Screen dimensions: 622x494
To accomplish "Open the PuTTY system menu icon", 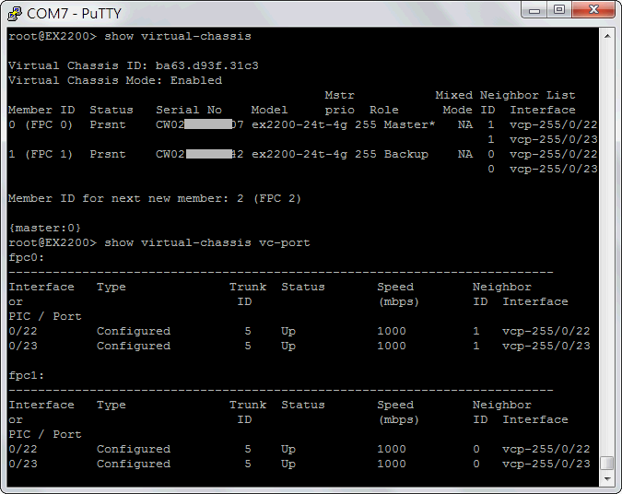I will coord(14,14).
